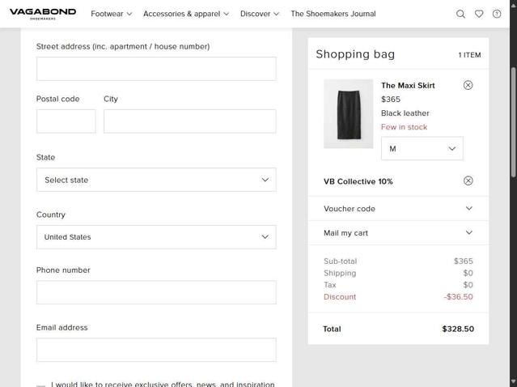Viewport: 517px width, 387px height.
Task: Click the Few in stock notice
Action: [404, 127]
